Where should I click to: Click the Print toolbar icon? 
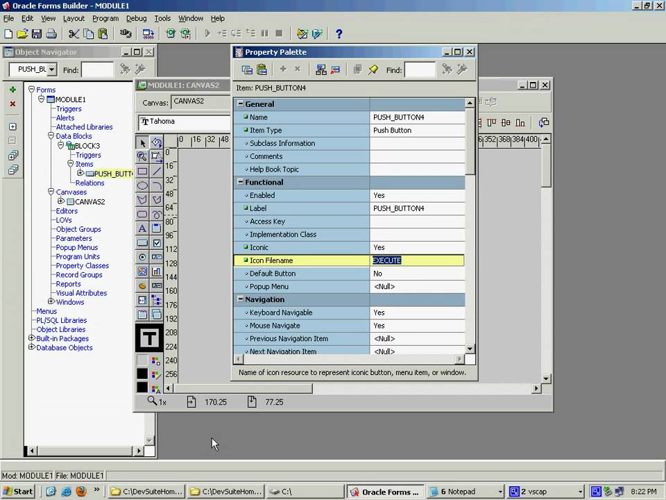pos(51,33)
